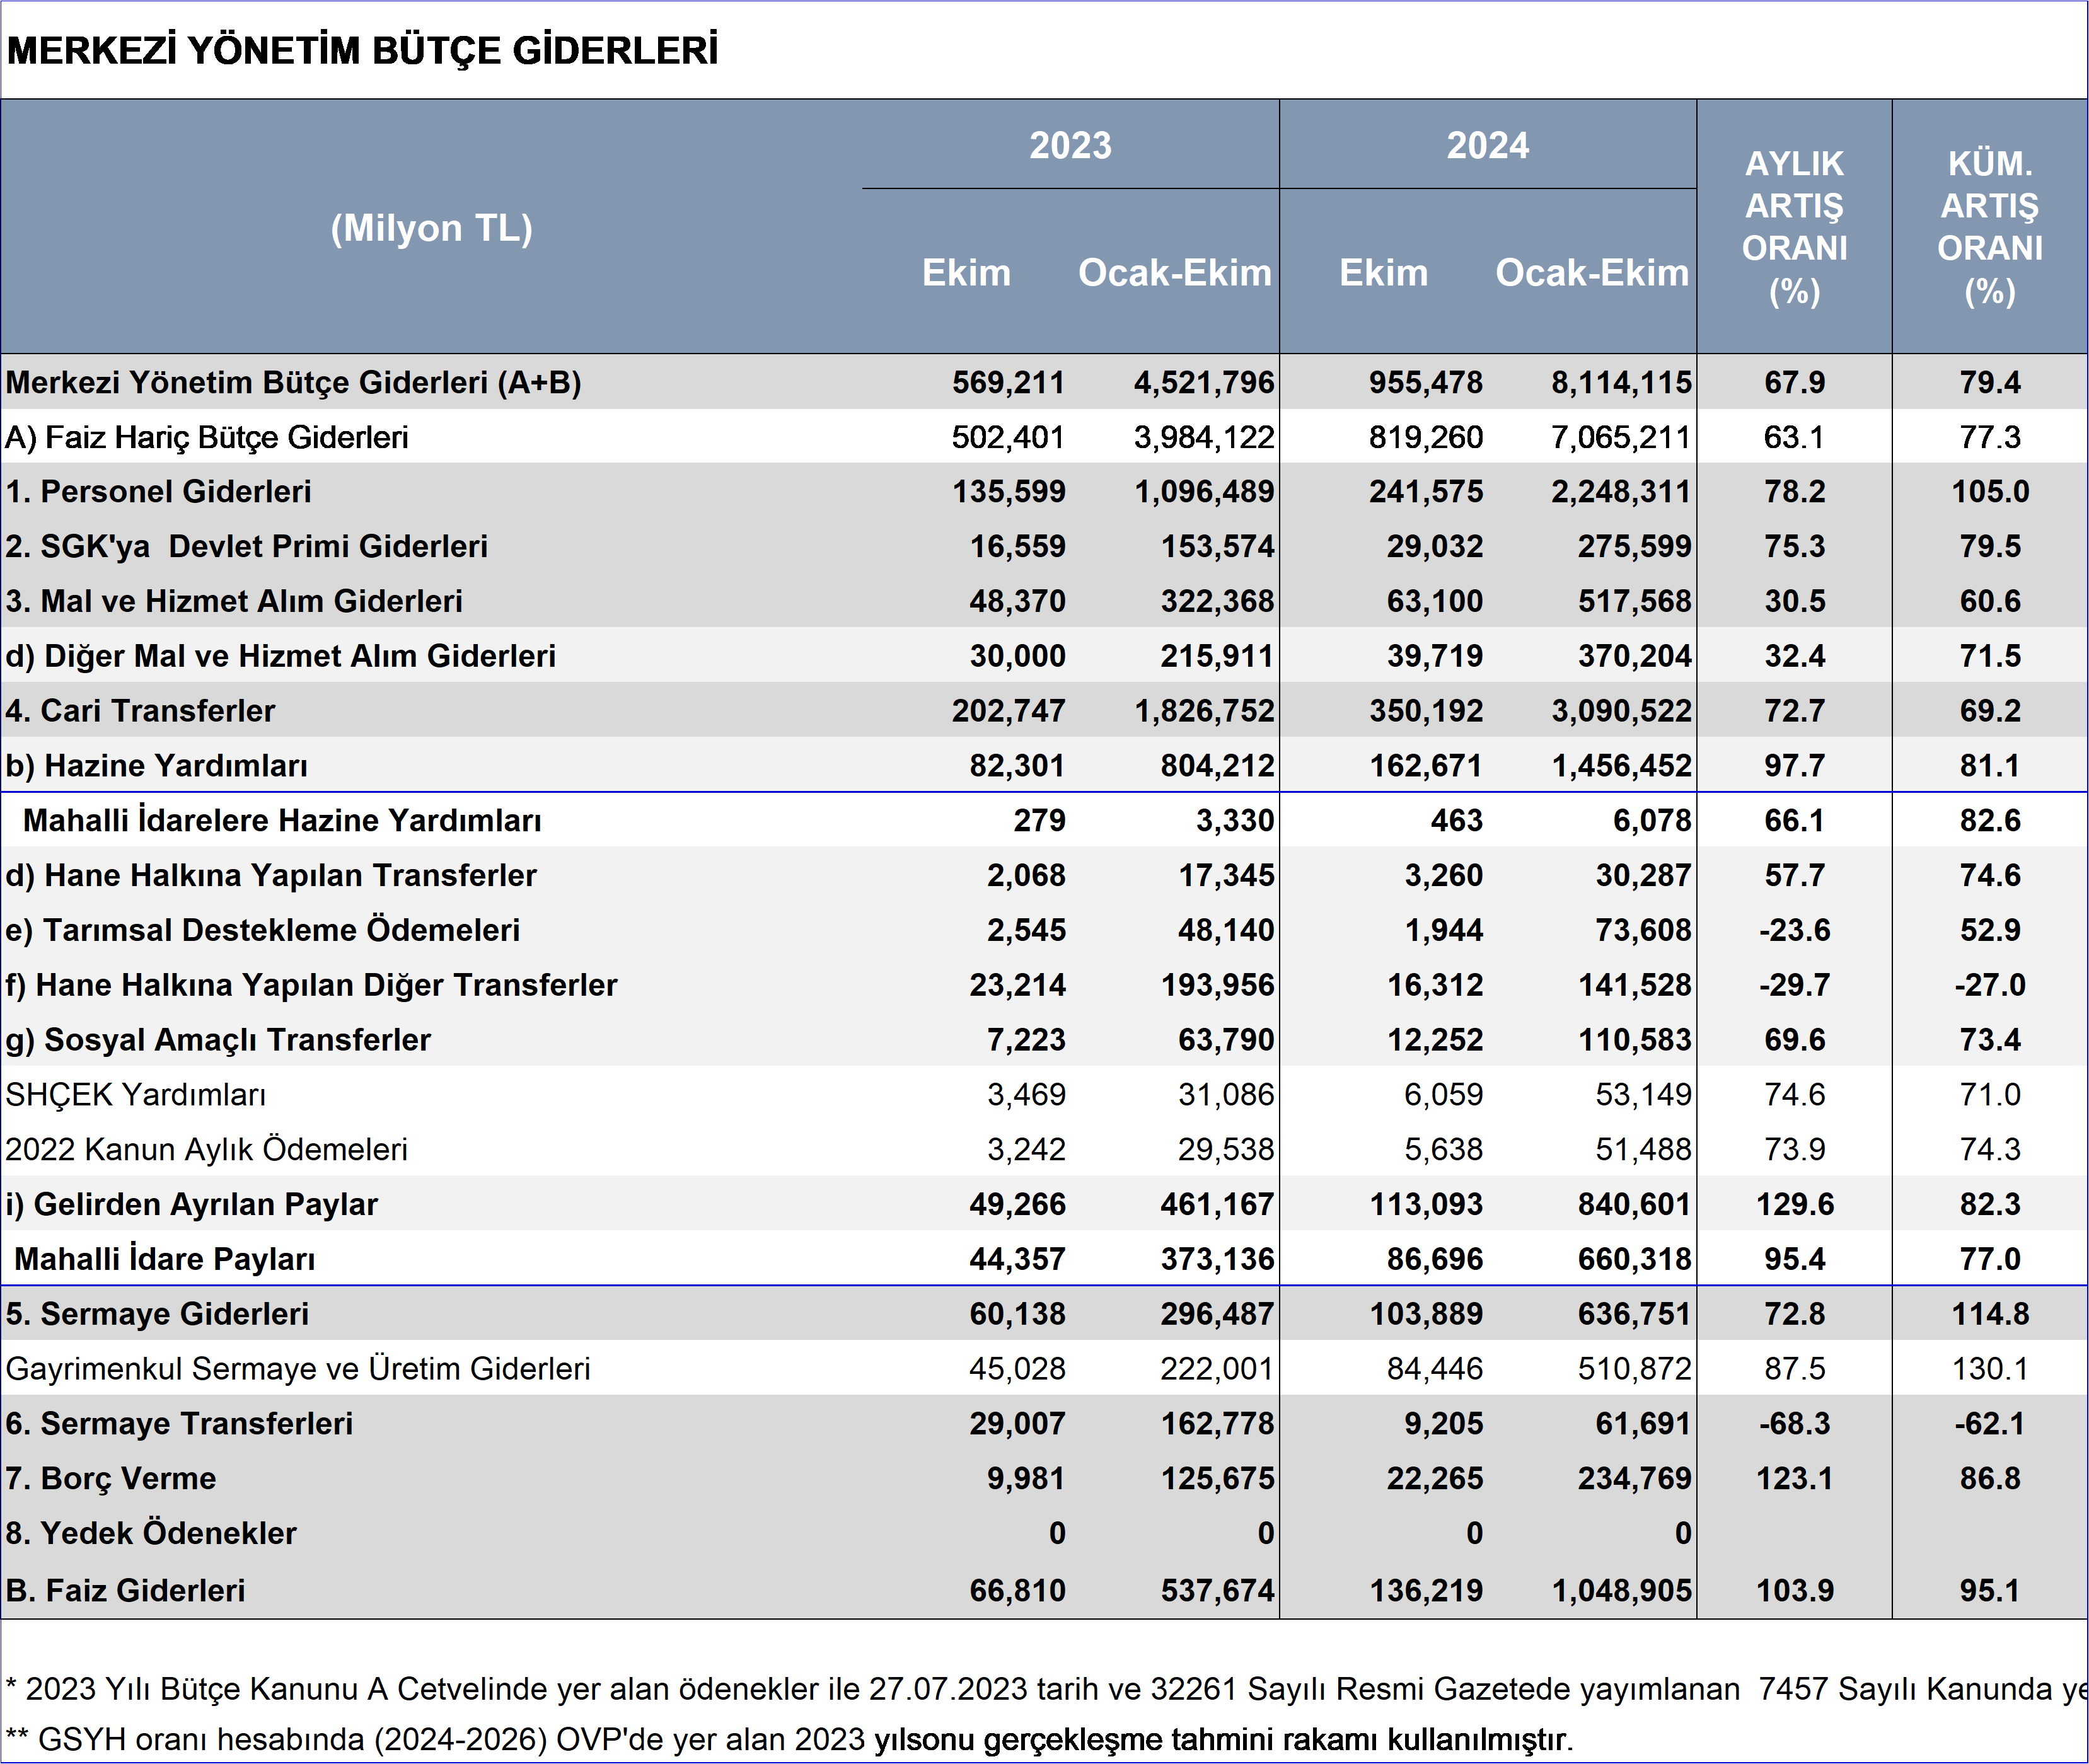The image size is (2089, 1764).
Task: Click the Gayrimenkul Sermaye ve Üretim Giderleri label
Action: [298, 1368]
